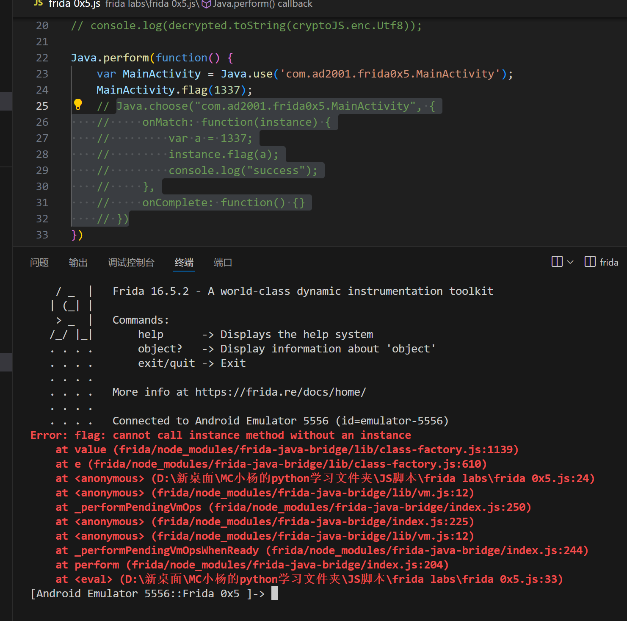This screenshot has height=621, width=627.
Task: Click the 'frida 0x5.js' file name in breadcrumb
Action: coord(75,4)
